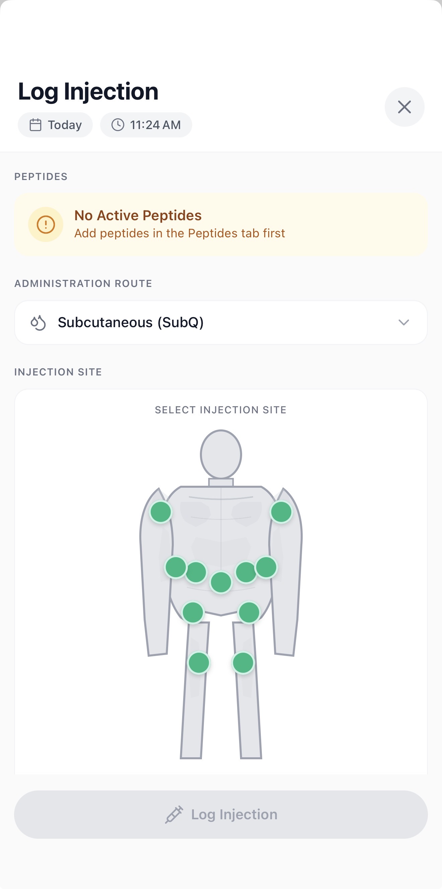
Task: Close the Log Injection sheet
Action: click(404, 107)
